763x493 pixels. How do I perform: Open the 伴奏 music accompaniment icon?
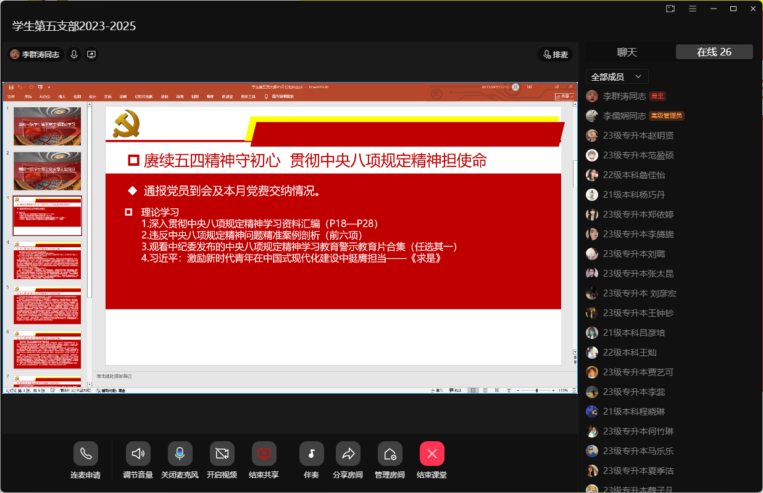click(x=311, y=454)
